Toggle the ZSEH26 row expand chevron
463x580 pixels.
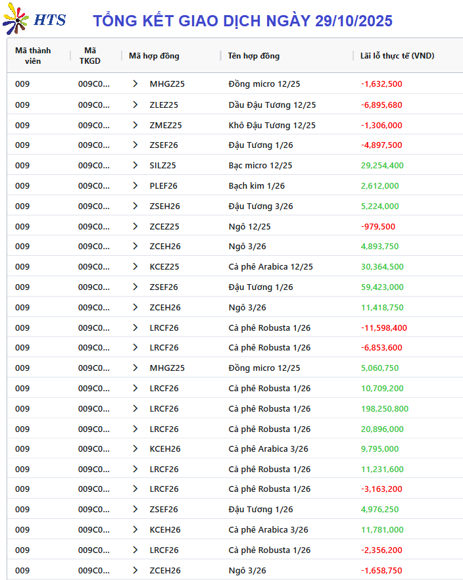click(x=135, y=206)
